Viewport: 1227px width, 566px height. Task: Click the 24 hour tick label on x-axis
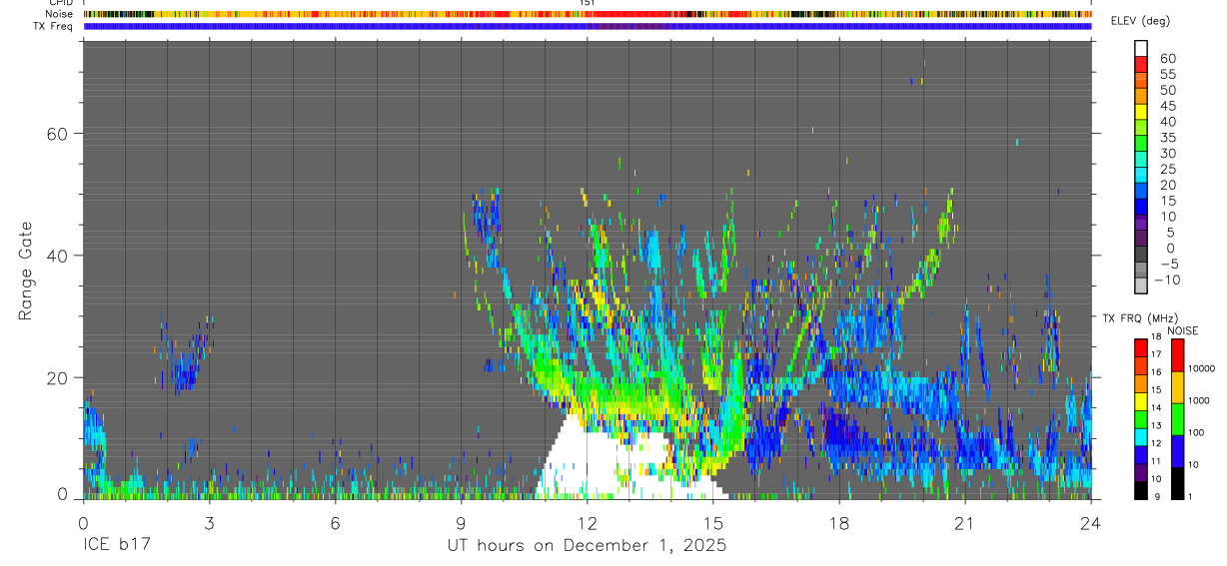1090,522
